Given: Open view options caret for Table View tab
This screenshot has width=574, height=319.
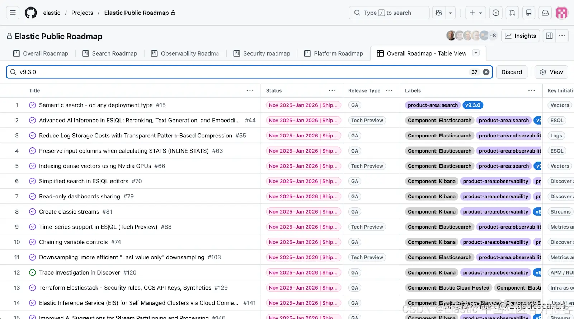Looking at the screenshot, I should (x=476, y=53).
